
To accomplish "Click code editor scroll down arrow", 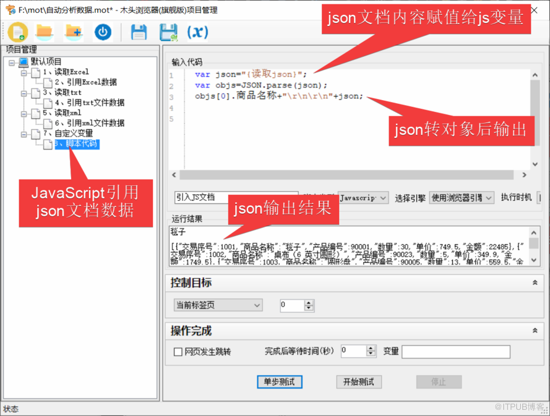I will (535, 164).
